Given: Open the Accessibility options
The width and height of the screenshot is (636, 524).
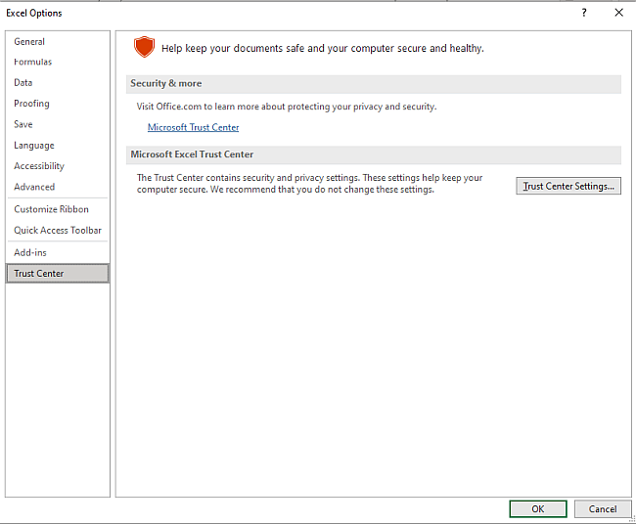Looking at the screenshot, I should (x=39, y=166).
